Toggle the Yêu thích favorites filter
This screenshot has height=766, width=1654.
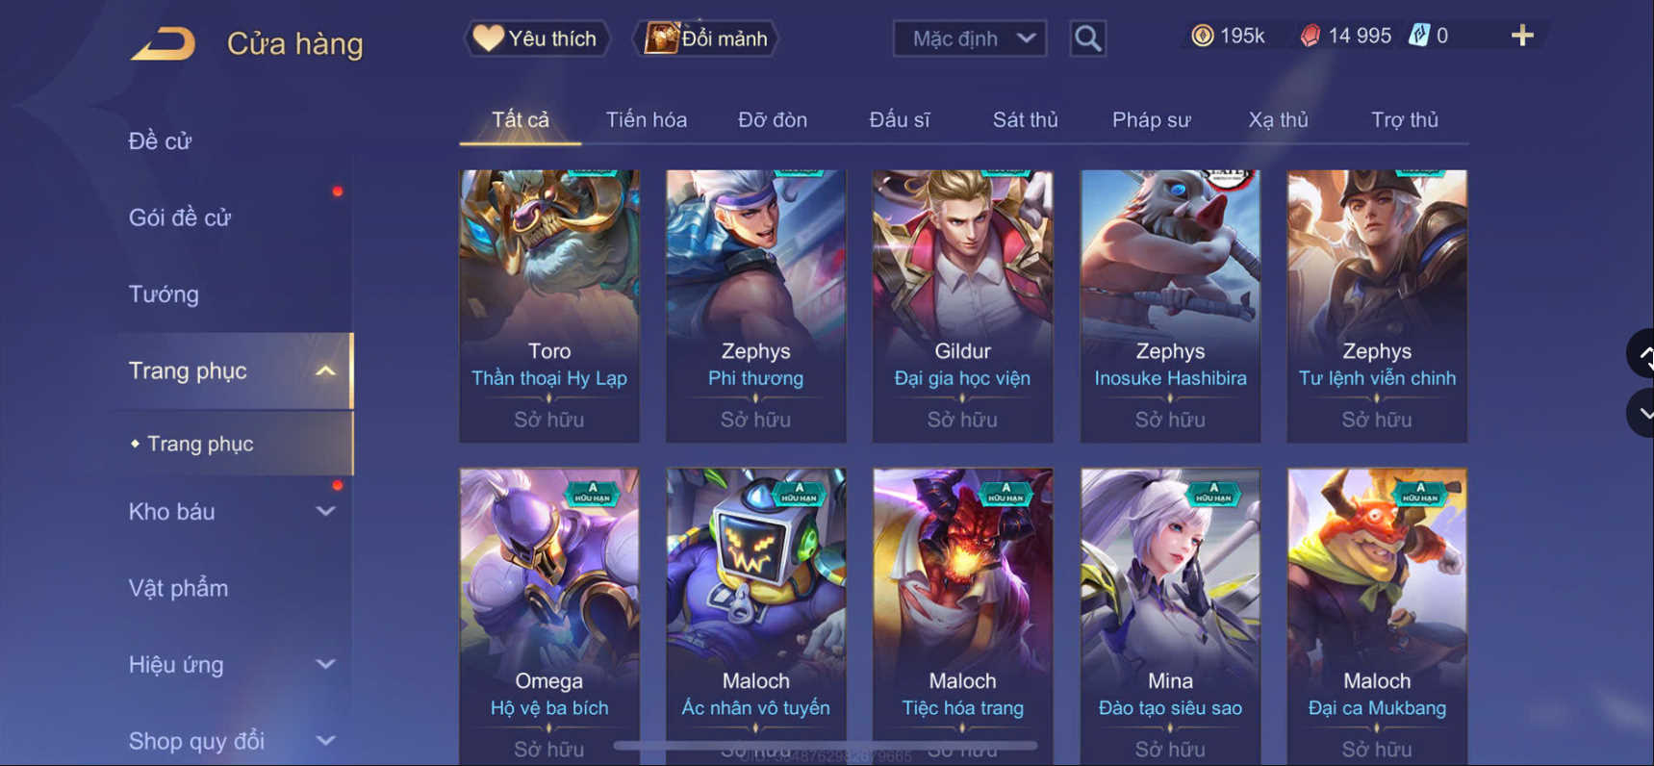tap(537, 38)
